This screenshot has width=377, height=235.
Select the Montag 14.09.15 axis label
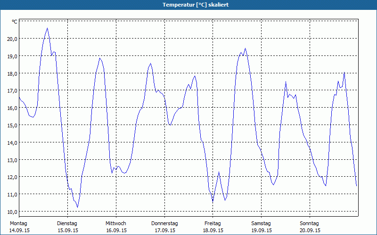pos(19,227)
